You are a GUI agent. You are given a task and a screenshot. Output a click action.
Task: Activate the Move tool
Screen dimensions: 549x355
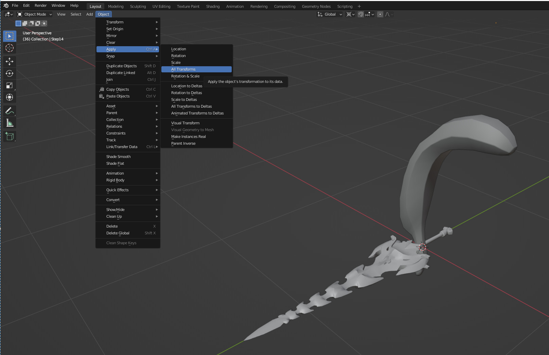10,61
